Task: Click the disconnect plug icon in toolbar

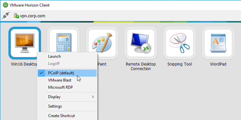Action: (x=6, y=16)
